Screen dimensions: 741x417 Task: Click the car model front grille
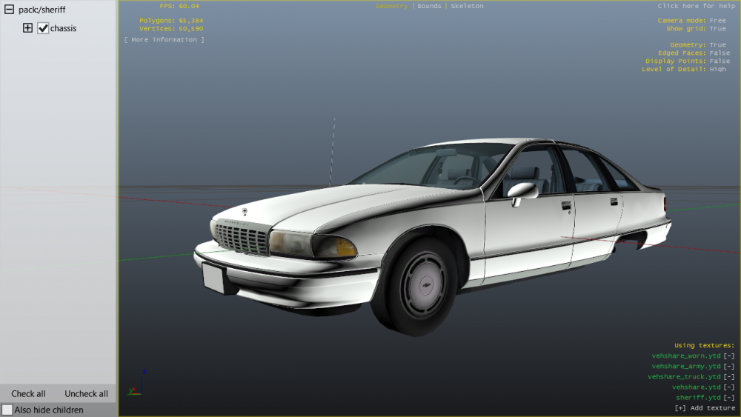[x=242, y=238]
